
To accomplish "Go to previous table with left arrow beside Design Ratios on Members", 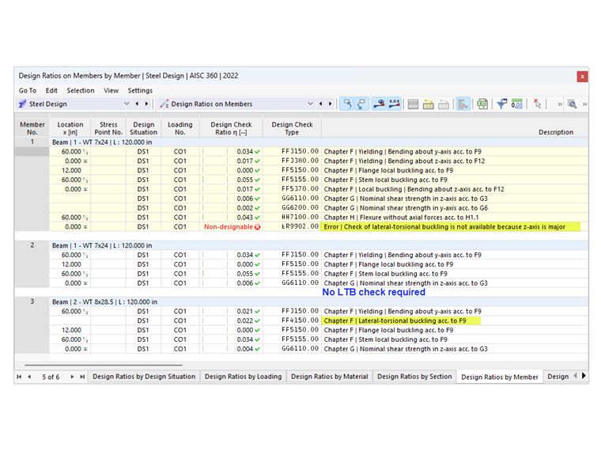I will pyautogui.click(x=321, y=104).
